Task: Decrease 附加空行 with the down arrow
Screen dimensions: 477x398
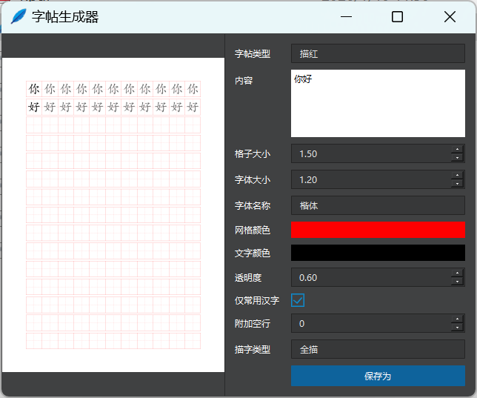Action: tap(458, 328)
